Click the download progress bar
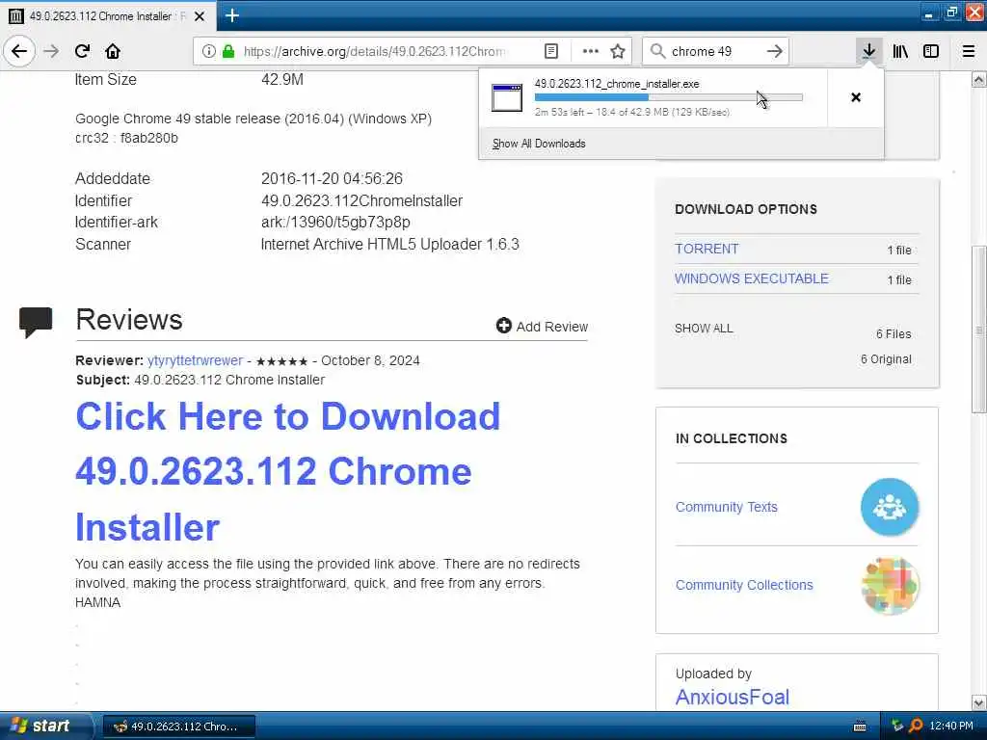This screenshot has width=987, height=740. pos(669,97)
